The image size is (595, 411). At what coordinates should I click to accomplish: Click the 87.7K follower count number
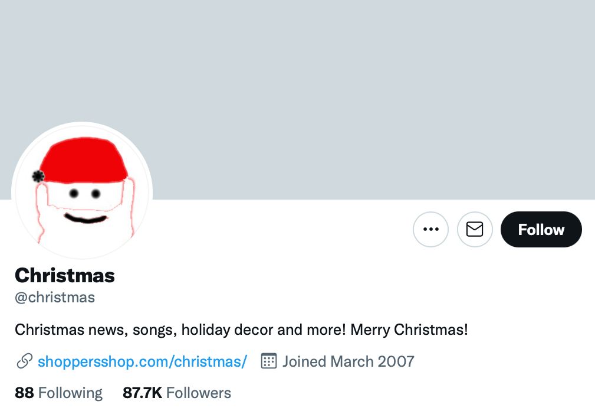coord(142,393)
